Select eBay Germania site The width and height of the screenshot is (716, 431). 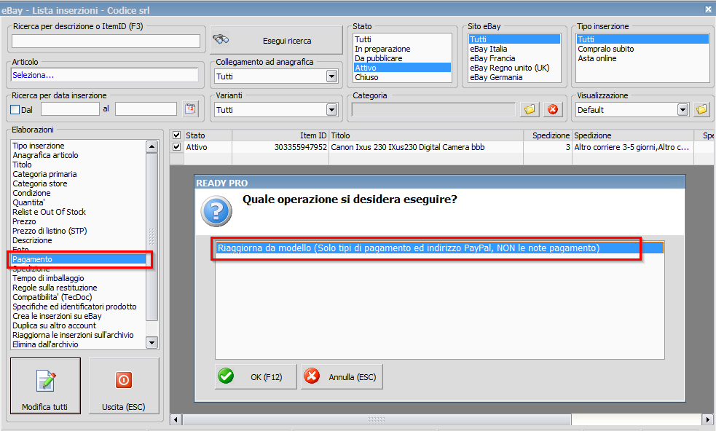pyautogui.click(x=514, y=77)
